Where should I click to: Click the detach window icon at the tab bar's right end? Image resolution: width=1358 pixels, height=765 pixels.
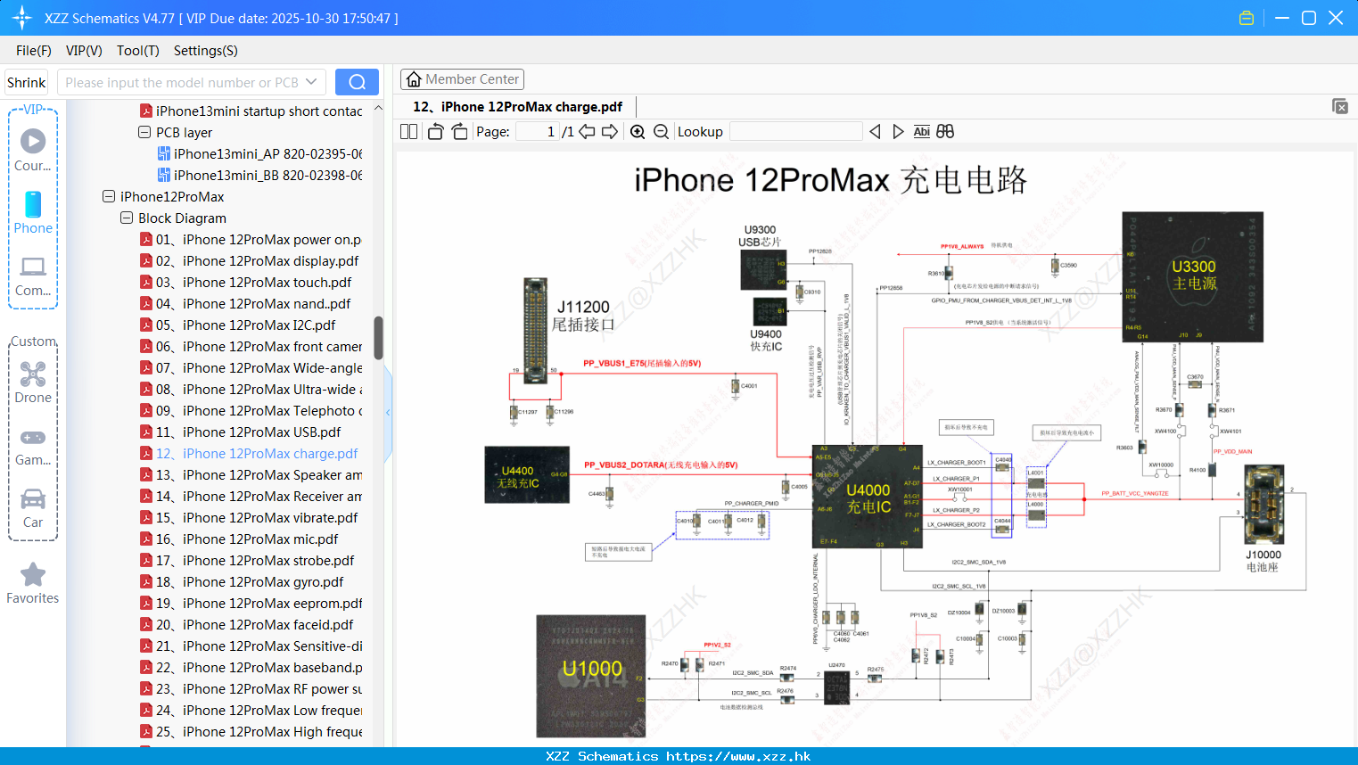(1340, 106)
